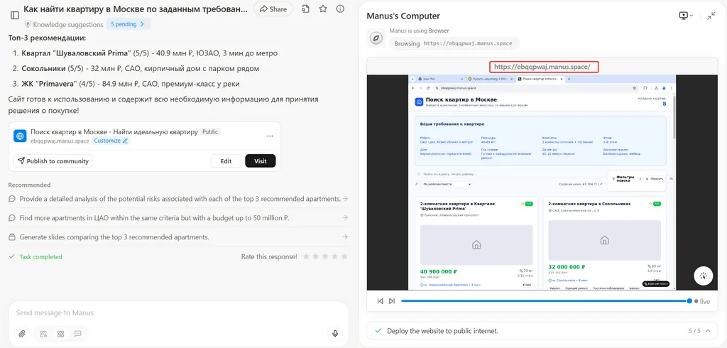Image resolution: width=727 pixels, height=348 pixels.
Task: Click the paperclip attach file icon
Action: 22,333
